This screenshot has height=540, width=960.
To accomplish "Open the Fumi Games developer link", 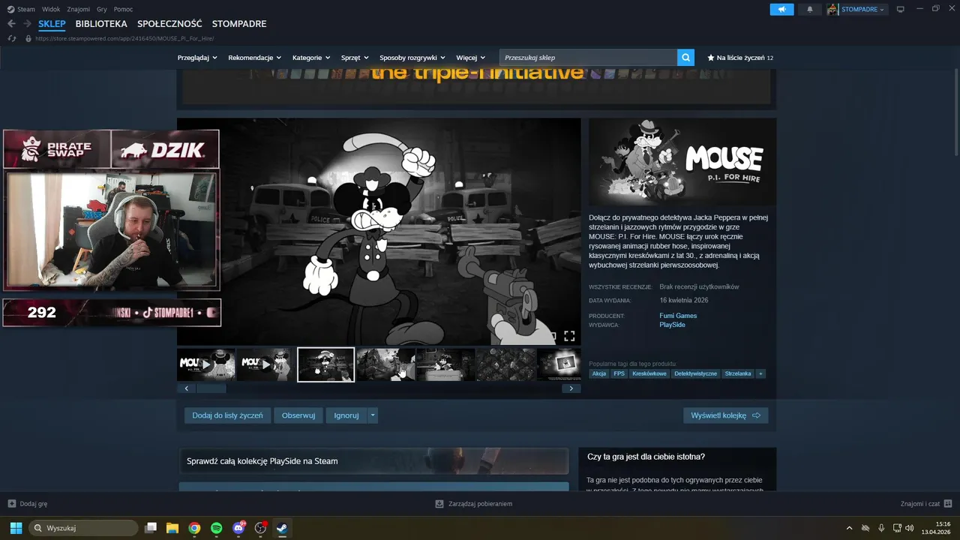I will coord(678,316).
